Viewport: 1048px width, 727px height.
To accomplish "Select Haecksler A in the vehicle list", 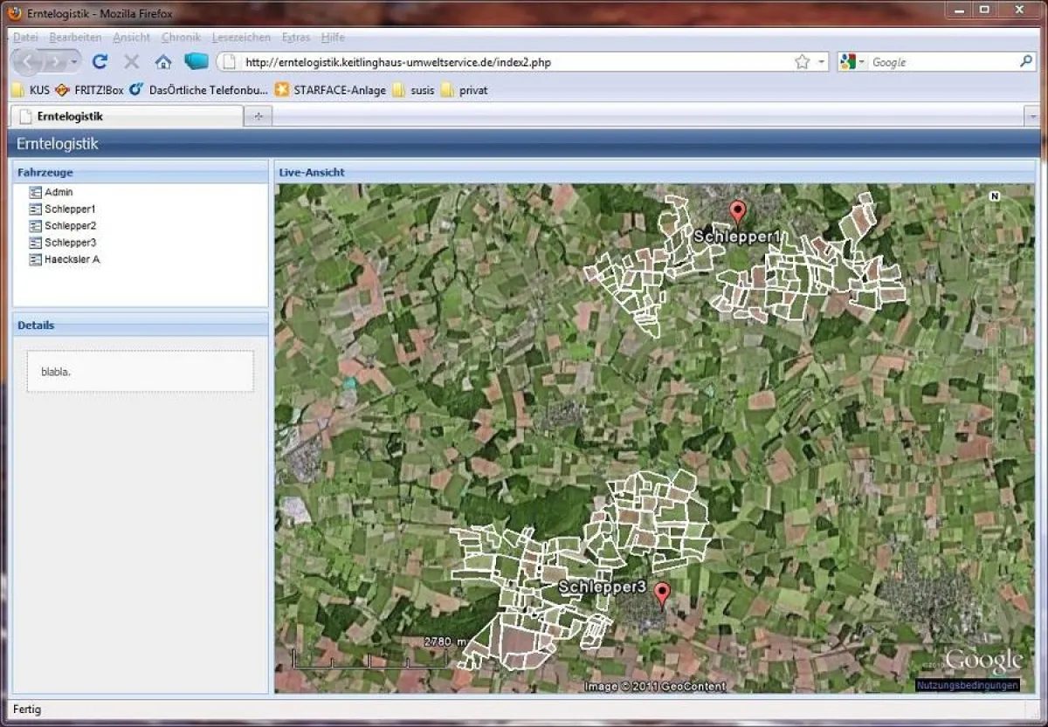I will pyautogui.click(x=72, y=259).
